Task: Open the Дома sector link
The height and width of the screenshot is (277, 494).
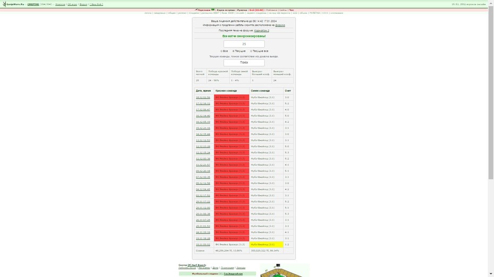Action: 215,268
